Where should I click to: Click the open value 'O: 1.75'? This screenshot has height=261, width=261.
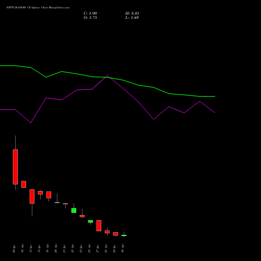[x=90, y=18]
